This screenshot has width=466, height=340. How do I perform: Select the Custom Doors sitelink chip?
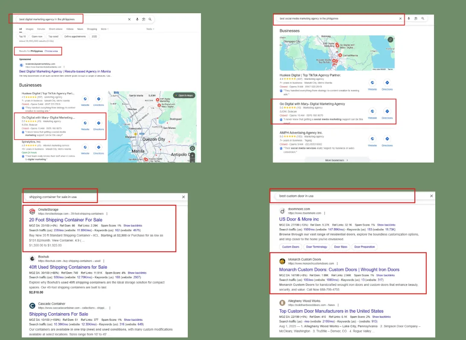[291, 247]
